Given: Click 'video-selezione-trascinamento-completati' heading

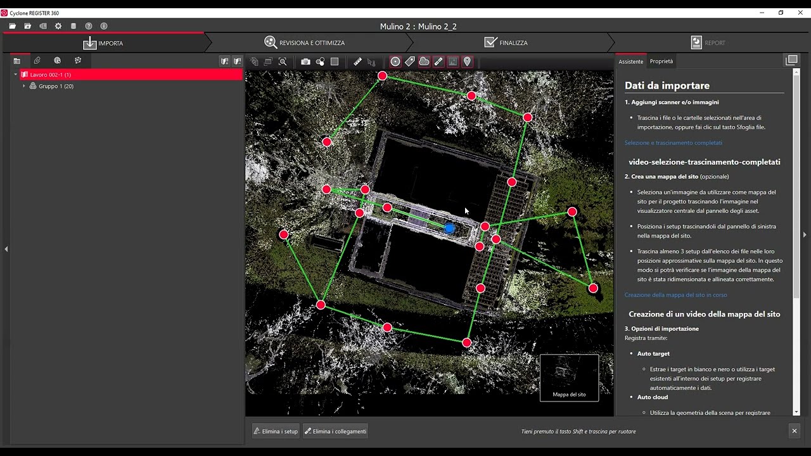Looking at the screenshot, I should 705,162.
